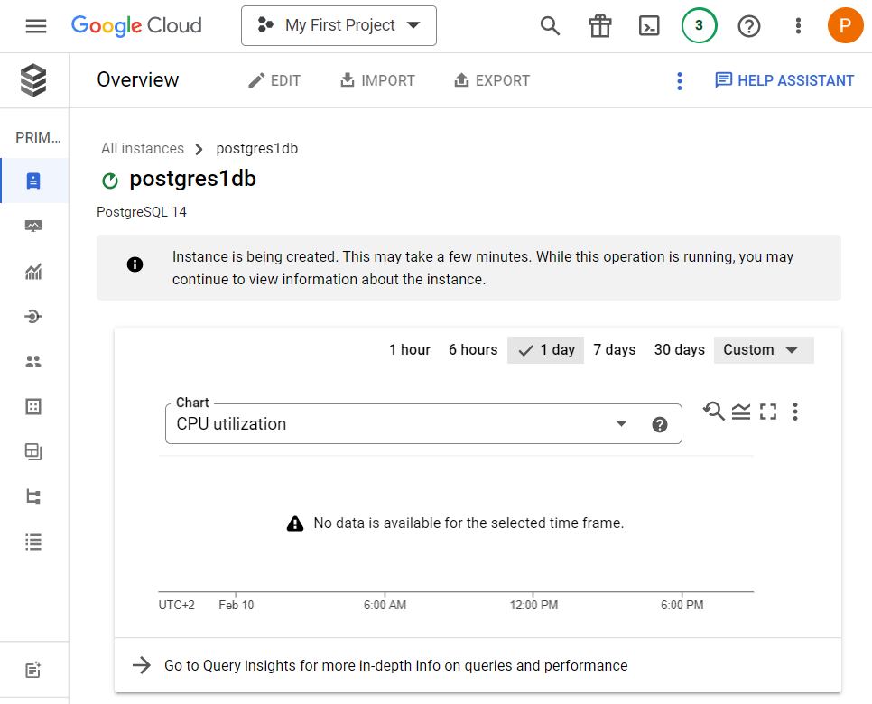Click the postgres1db breadcrumb text
Image resolution: width=872 pixels, height=704 pixels.
(x=257, y=149)
